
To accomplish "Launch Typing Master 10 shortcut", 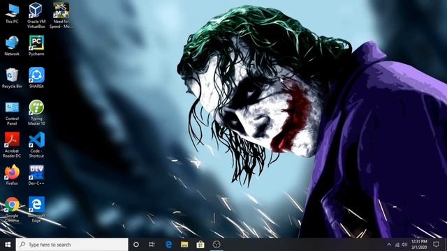I will click(36, 113).
